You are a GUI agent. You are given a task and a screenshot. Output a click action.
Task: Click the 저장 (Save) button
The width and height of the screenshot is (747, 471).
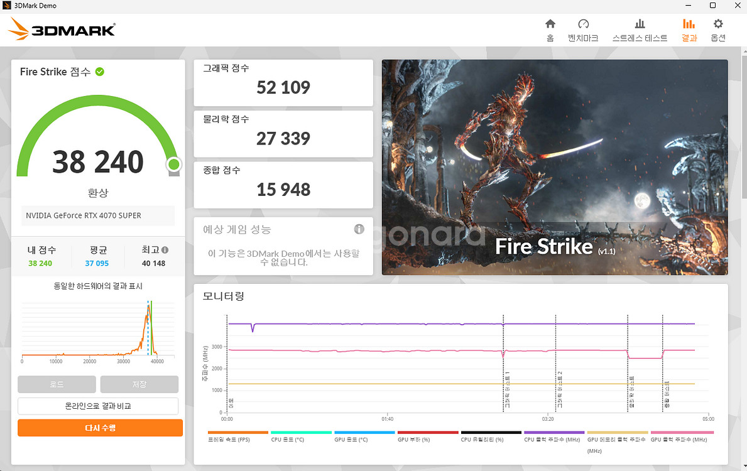pyautogui.click(x=139, y=384)
